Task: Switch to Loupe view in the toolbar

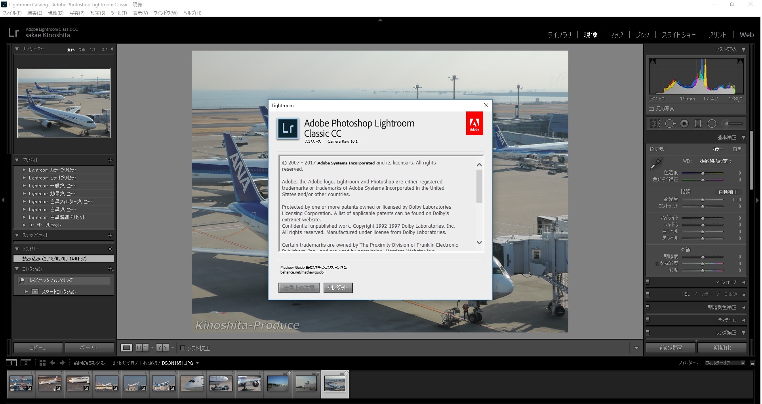Action: (127, 348)
